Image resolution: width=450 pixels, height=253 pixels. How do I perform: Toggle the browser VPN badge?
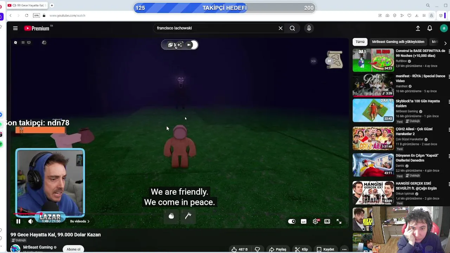pos(36,15)
